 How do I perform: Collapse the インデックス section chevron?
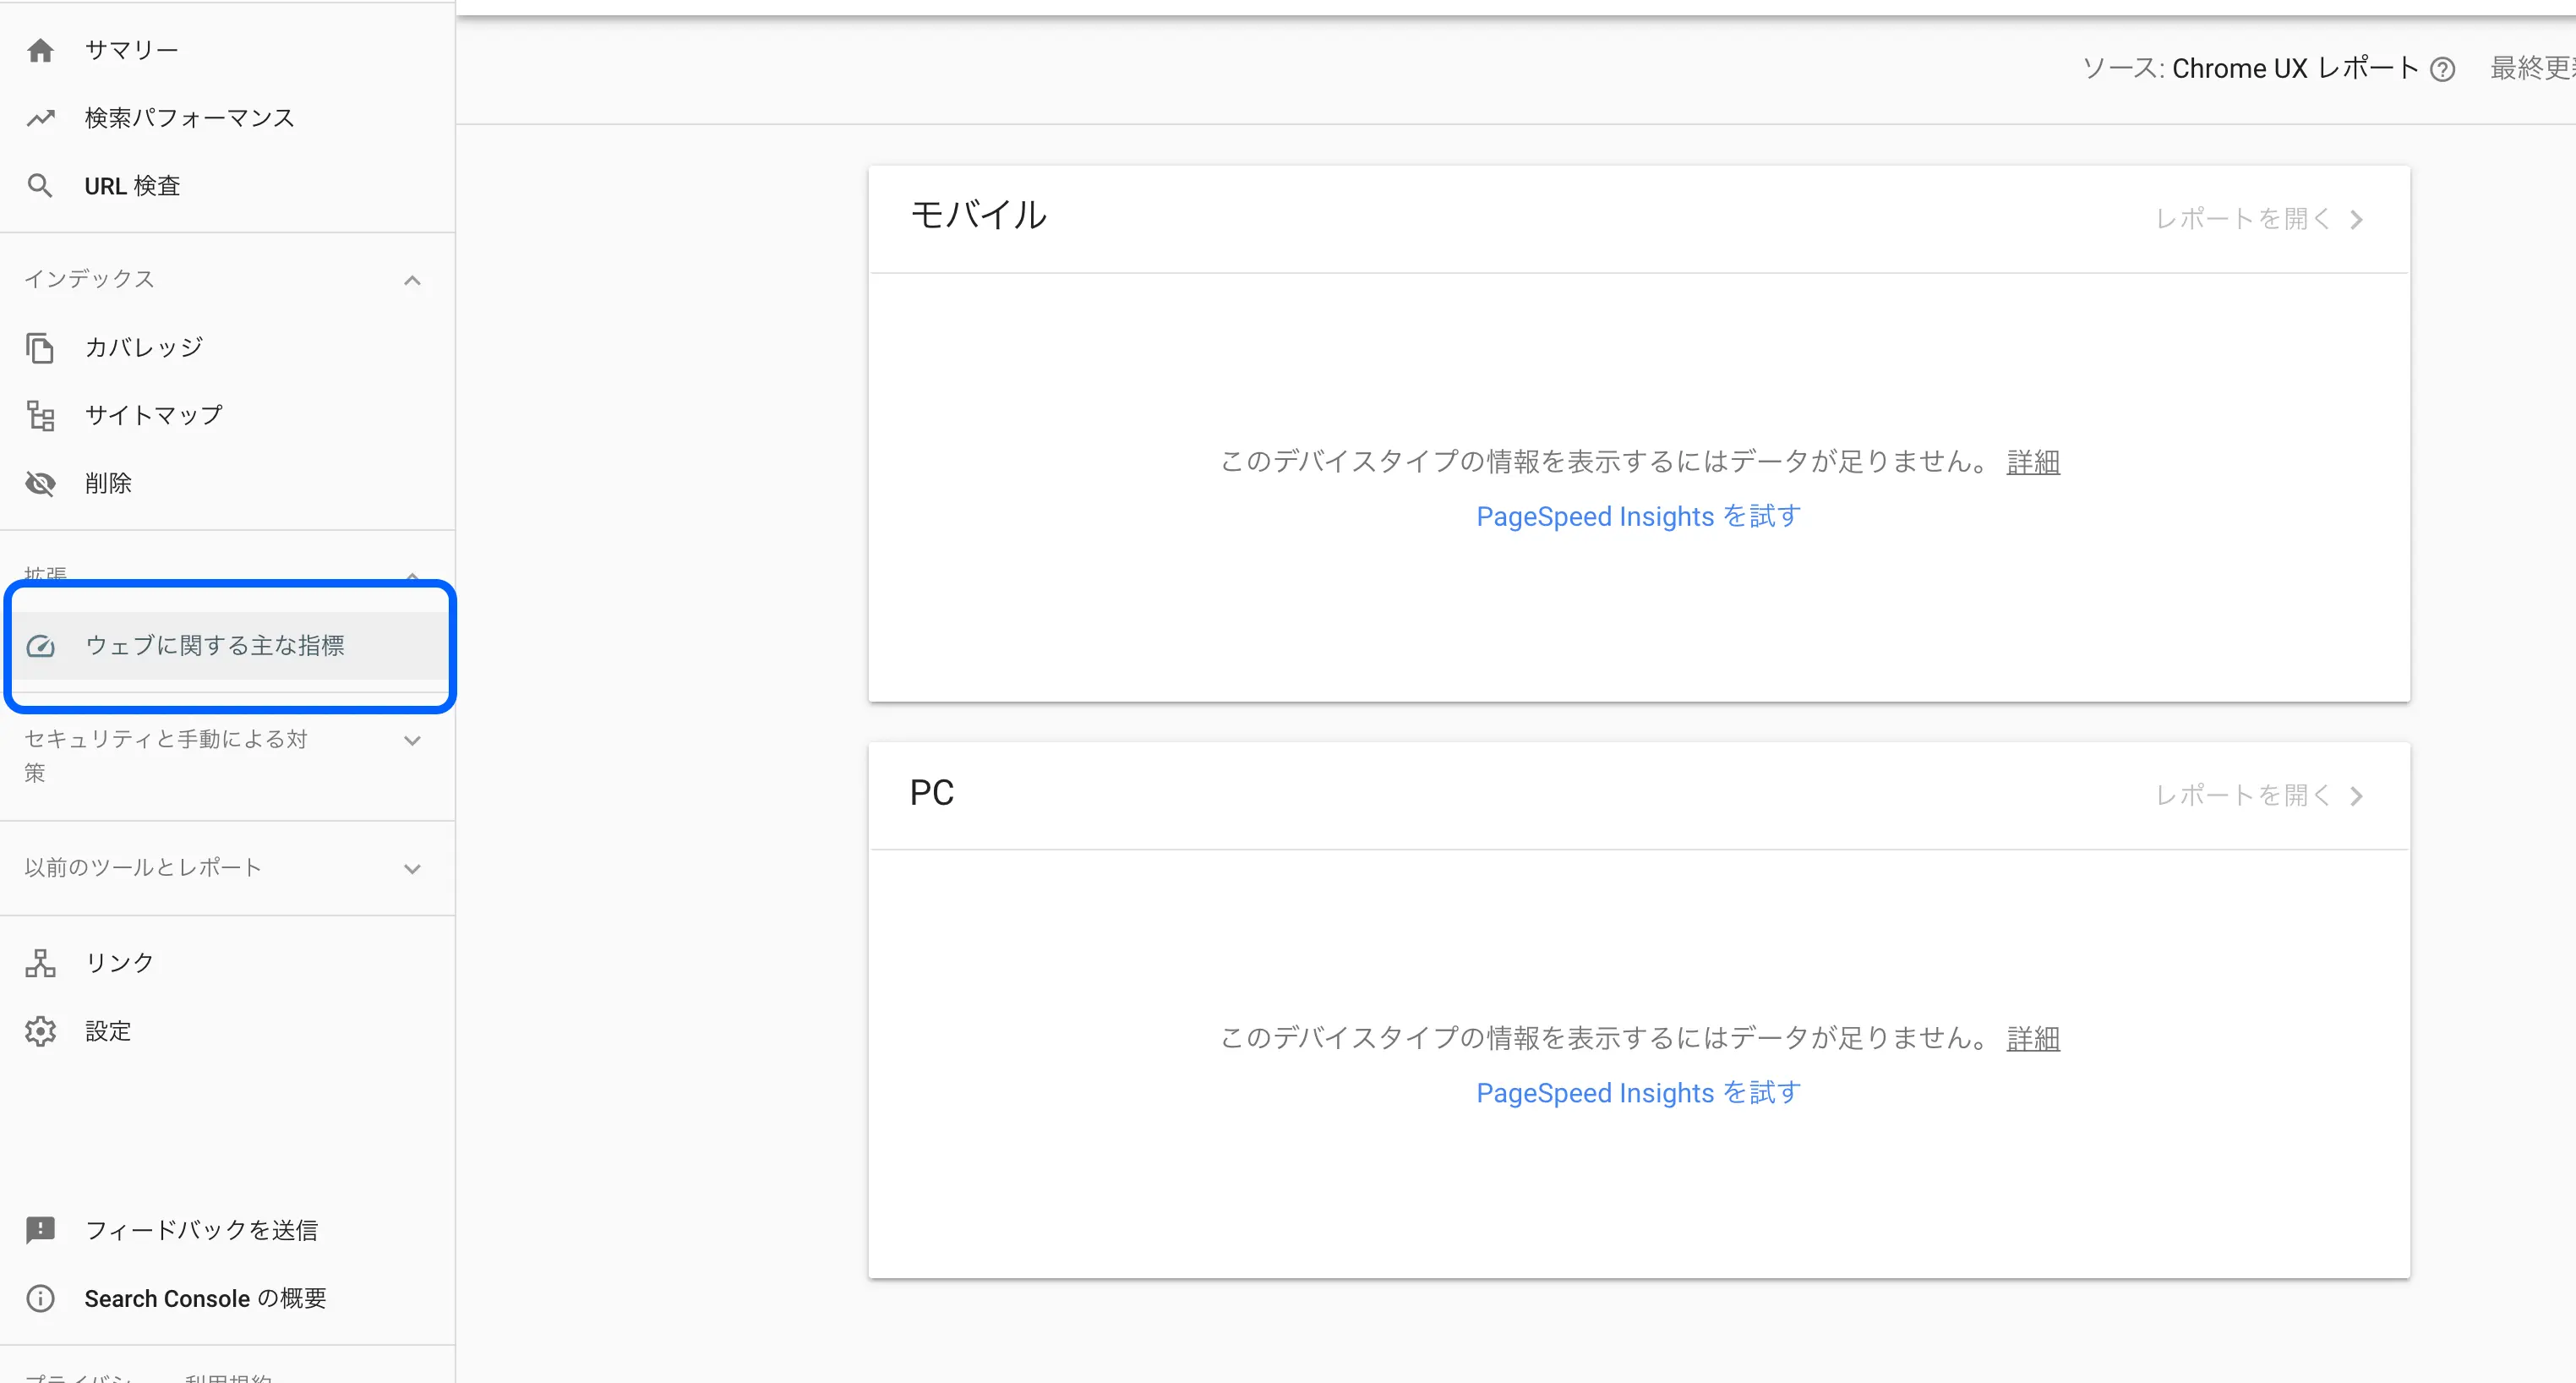tap(412, 280)
